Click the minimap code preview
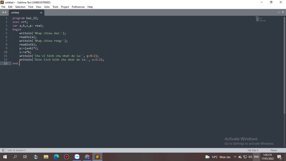286x161 pixels. coord(261,19)
